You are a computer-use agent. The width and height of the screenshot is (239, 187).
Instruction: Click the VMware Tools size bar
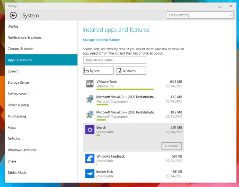click(x=125, y=89)
